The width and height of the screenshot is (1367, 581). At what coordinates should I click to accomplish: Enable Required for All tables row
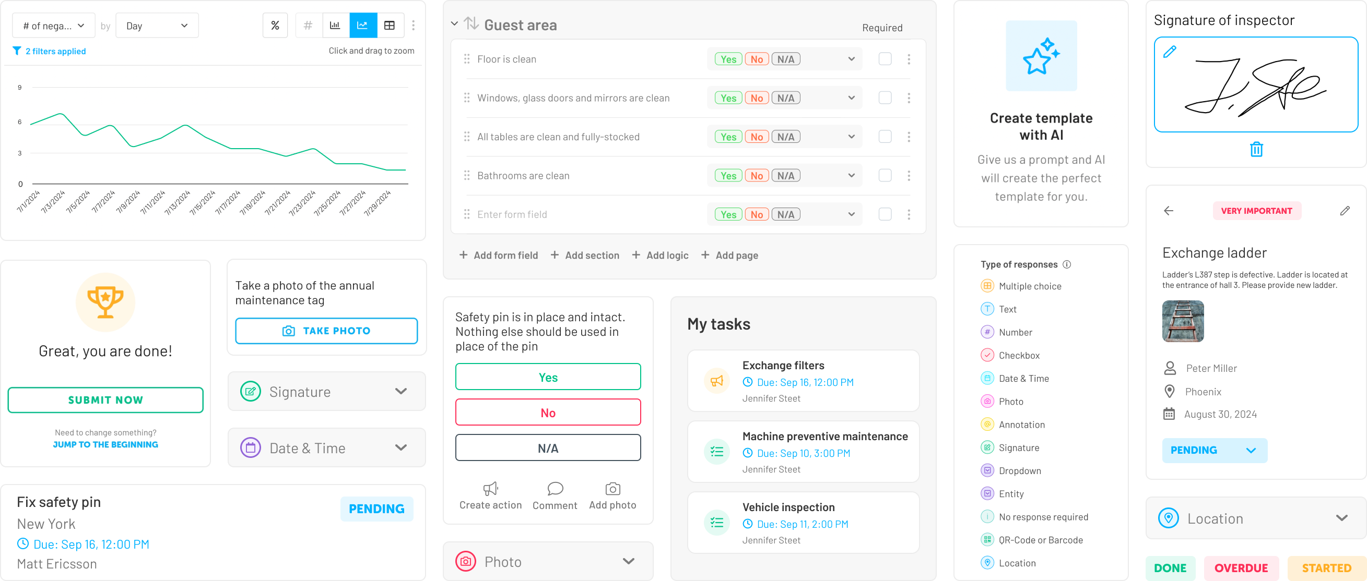click(x=885, y=137)
